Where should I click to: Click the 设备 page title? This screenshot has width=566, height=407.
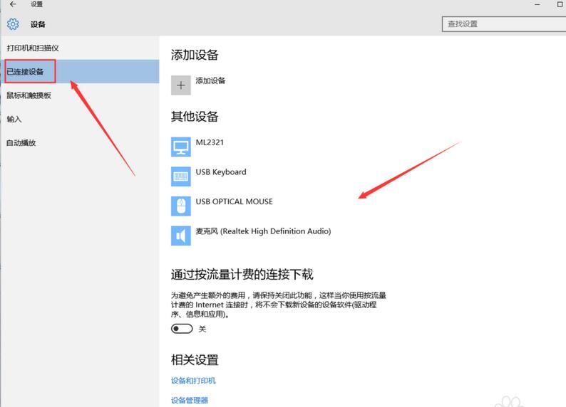[x=38, y=24]
